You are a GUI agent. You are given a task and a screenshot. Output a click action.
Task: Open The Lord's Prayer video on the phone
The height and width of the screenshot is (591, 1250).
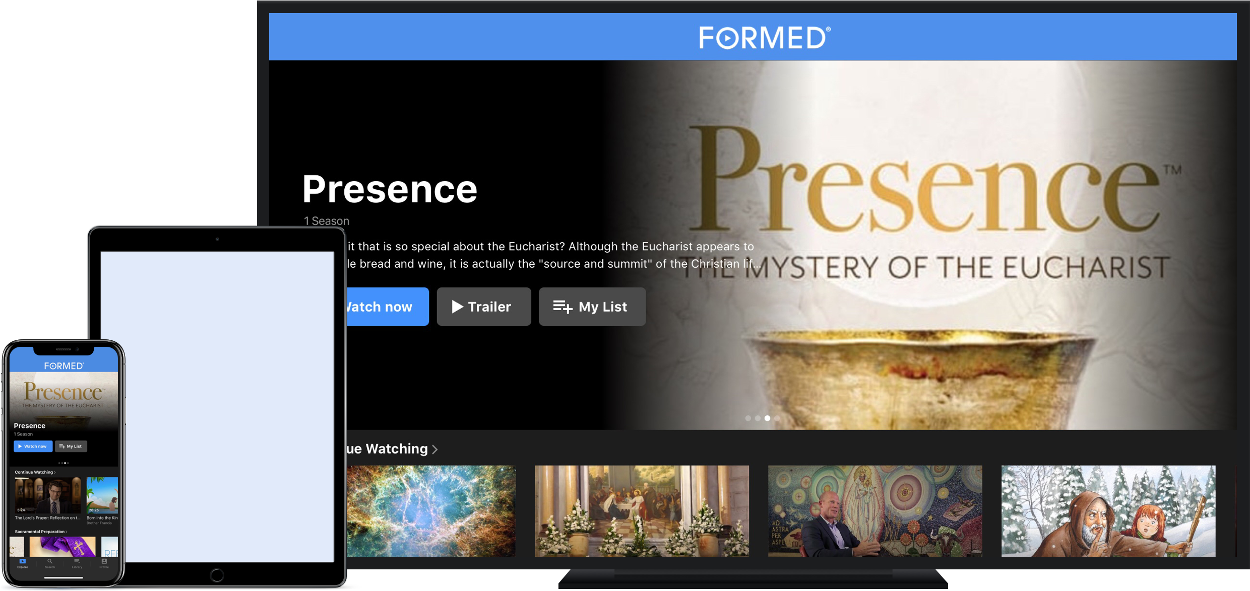(48, 498)
